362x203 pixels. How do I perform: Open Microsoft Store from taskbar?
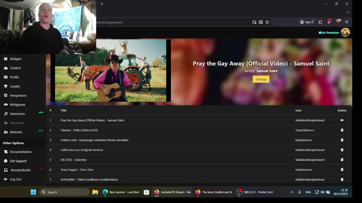click(146, 192)
